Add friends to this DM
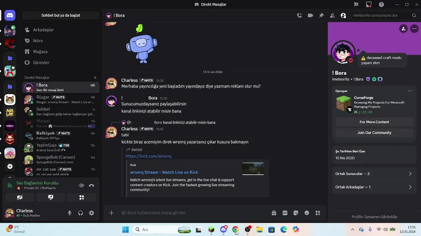 (x=333, y=15)
